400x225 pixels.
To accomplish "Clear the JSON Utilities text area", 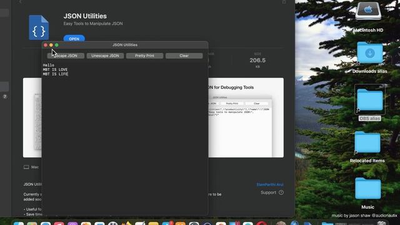I will 184,56.
